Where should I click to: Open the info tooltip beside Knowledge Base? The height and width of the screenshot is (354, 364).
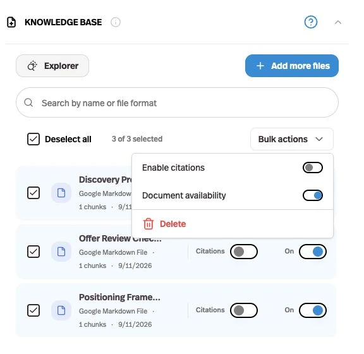click(x=116, y=22)
